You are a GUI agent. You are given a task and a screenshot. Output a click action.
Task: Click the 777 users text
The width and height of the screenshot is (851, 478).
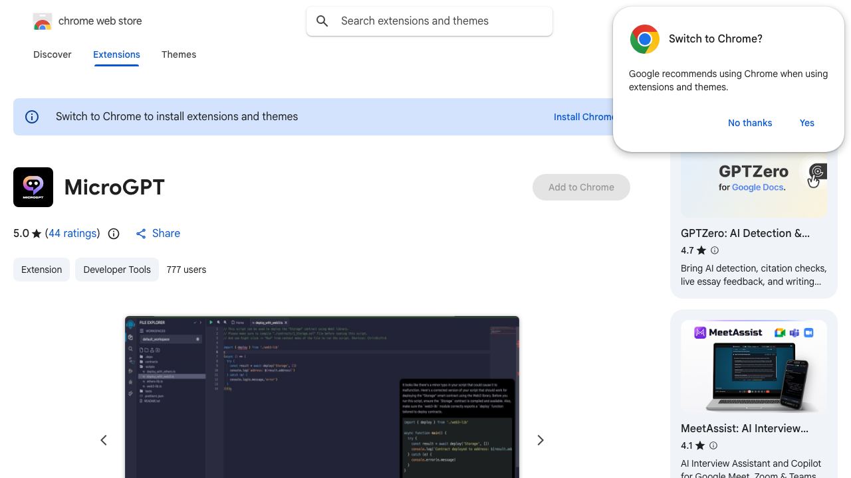pyautogui.click(x=186, y=270)
